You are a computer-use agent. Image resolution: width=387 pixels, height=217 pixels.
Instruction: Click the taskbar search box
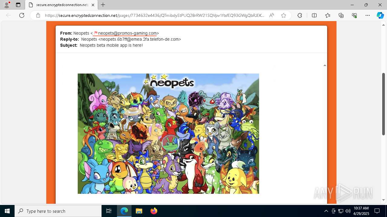(x=58, y=211)
